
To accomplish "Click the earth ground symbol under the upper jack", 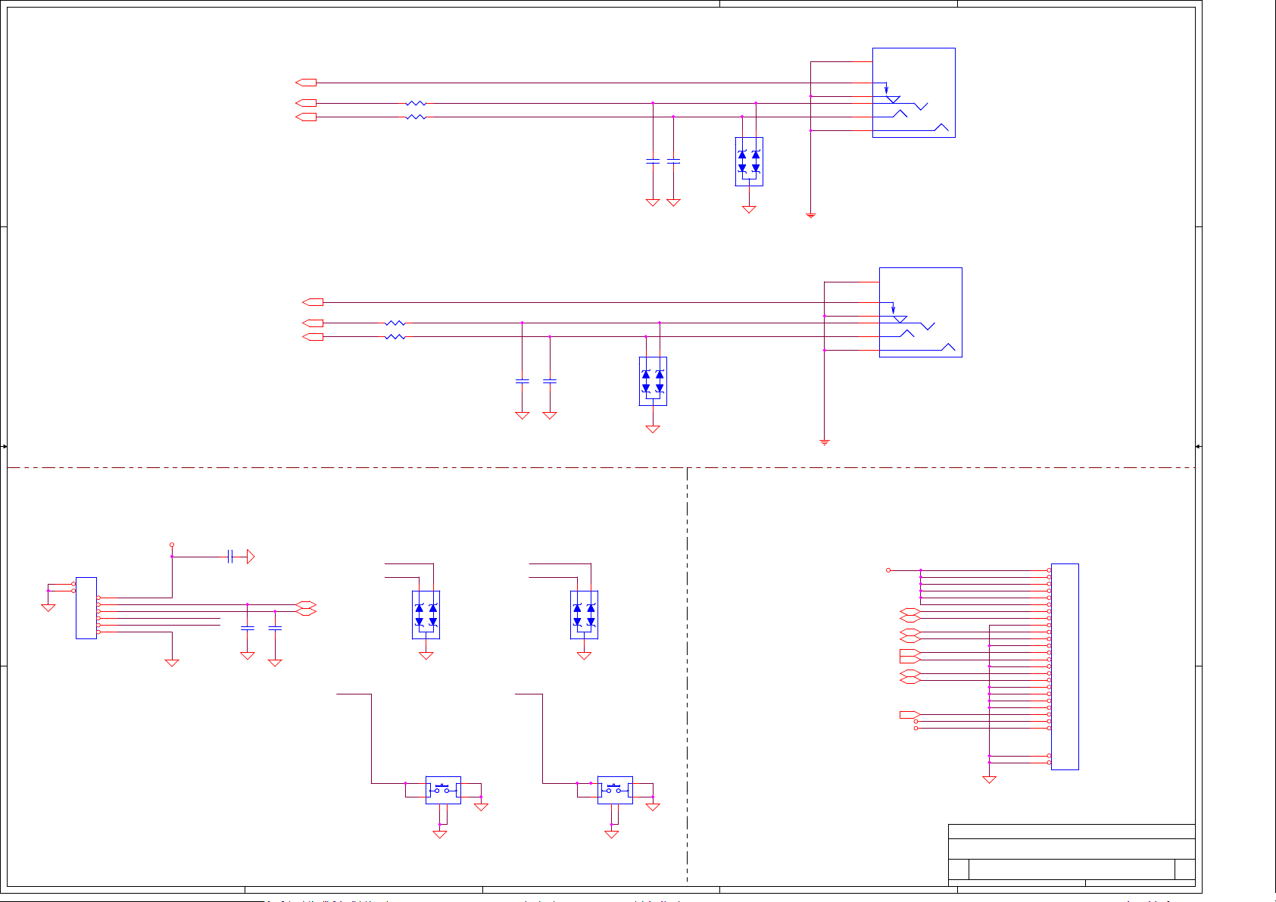I will point(811,216).
